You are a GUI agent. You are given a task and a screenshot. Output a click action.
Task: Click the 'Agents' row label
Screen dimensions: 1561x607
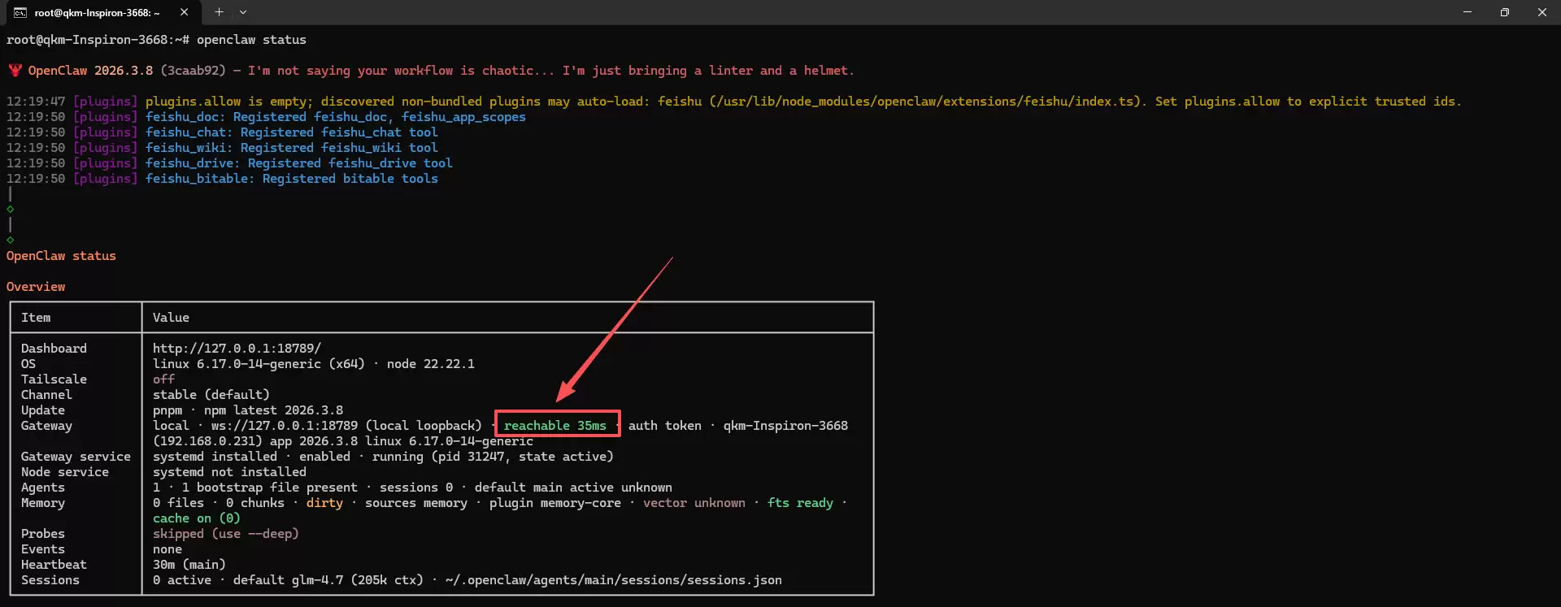coord(43,488)
